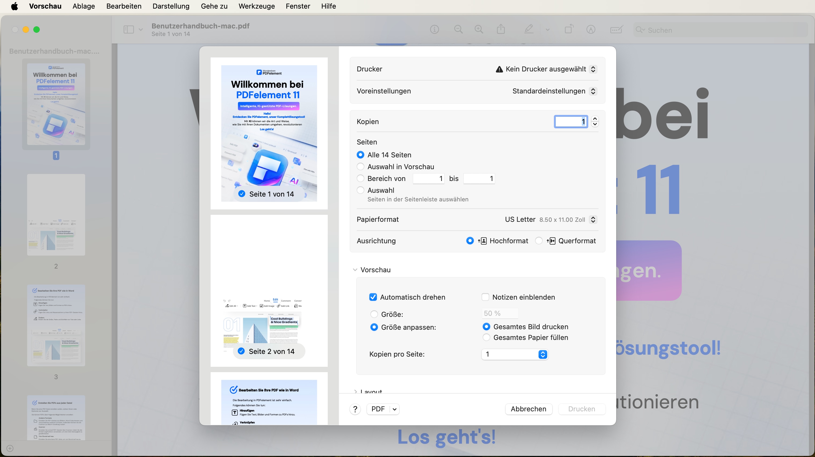Select Größe radio button
The width and height of the screenshot is (815, 457).
[x=374, y=314]
